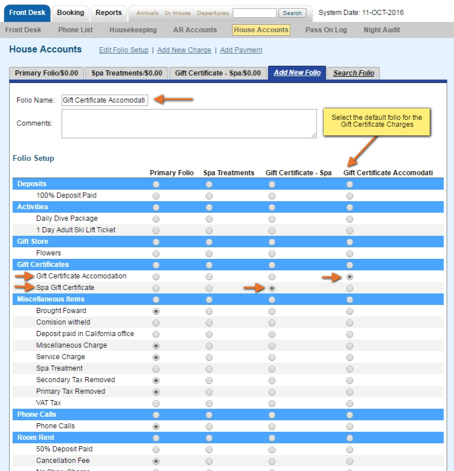Select Spa Treatments for Gift Store category
The image size is (454, 471).
pos(209,242)
